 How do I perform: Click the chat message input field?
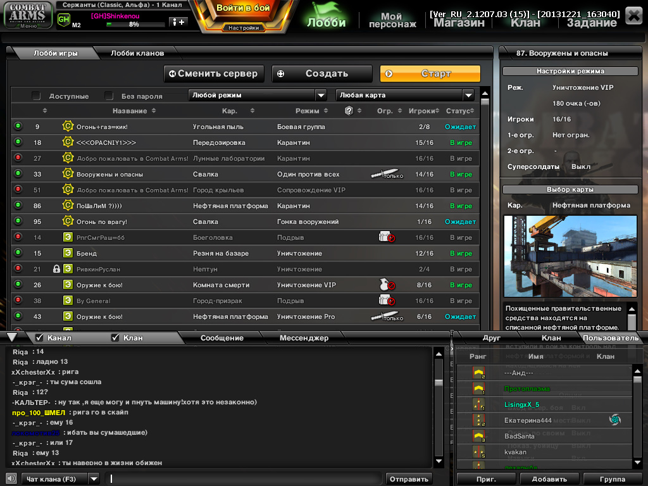[x=244, y=479]
